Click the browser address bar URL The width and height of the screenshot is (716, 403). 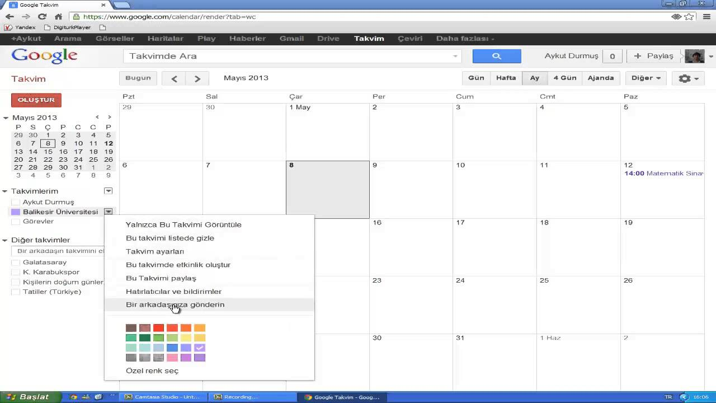pos(169,17)
